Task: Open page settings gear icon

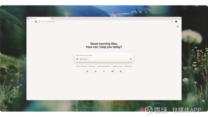Action: tap(178, 27)
